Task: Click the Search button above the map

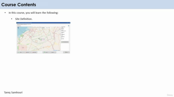Action: pos(43,28)
